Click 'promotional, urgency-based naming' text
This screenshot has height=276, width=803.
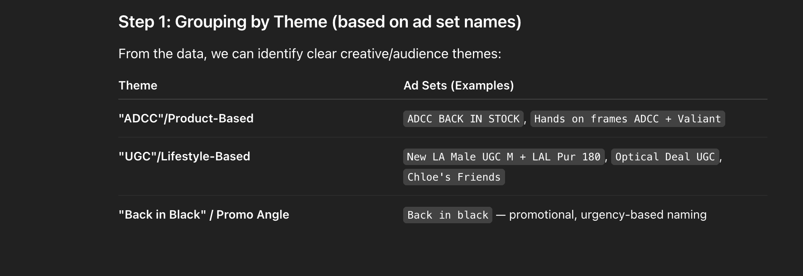click(x=607, y=215)
